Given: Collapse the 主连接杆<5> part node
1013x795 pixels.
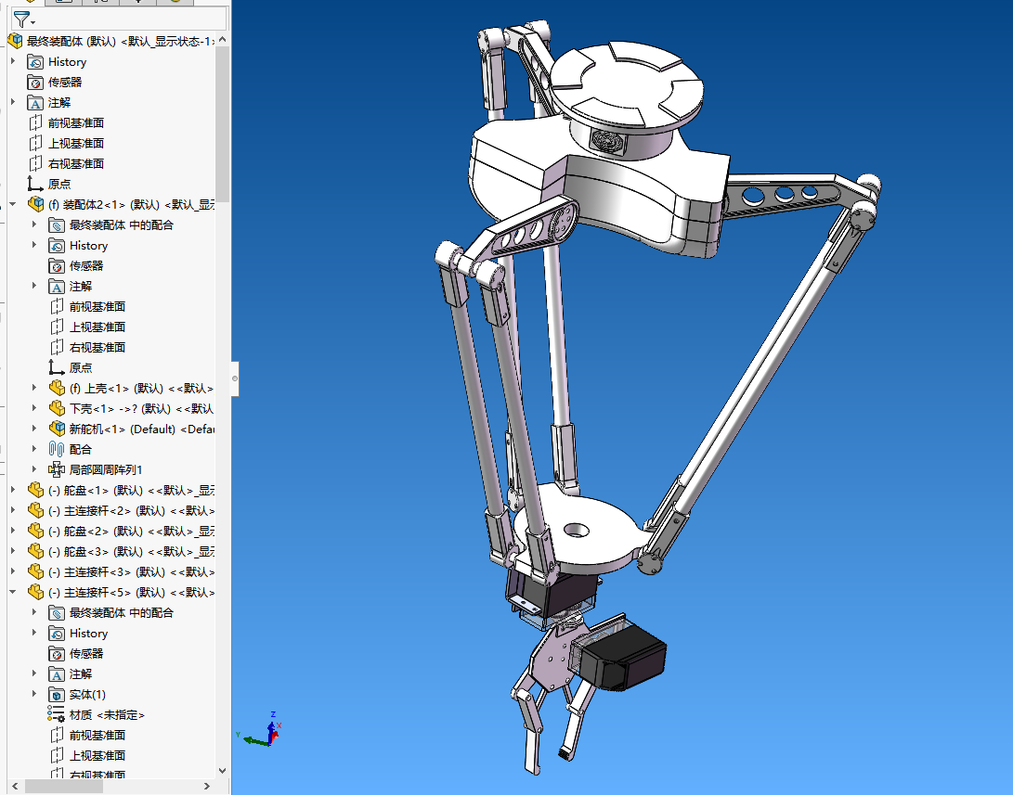Looking at the screenshot, I should tap(13, 592).
